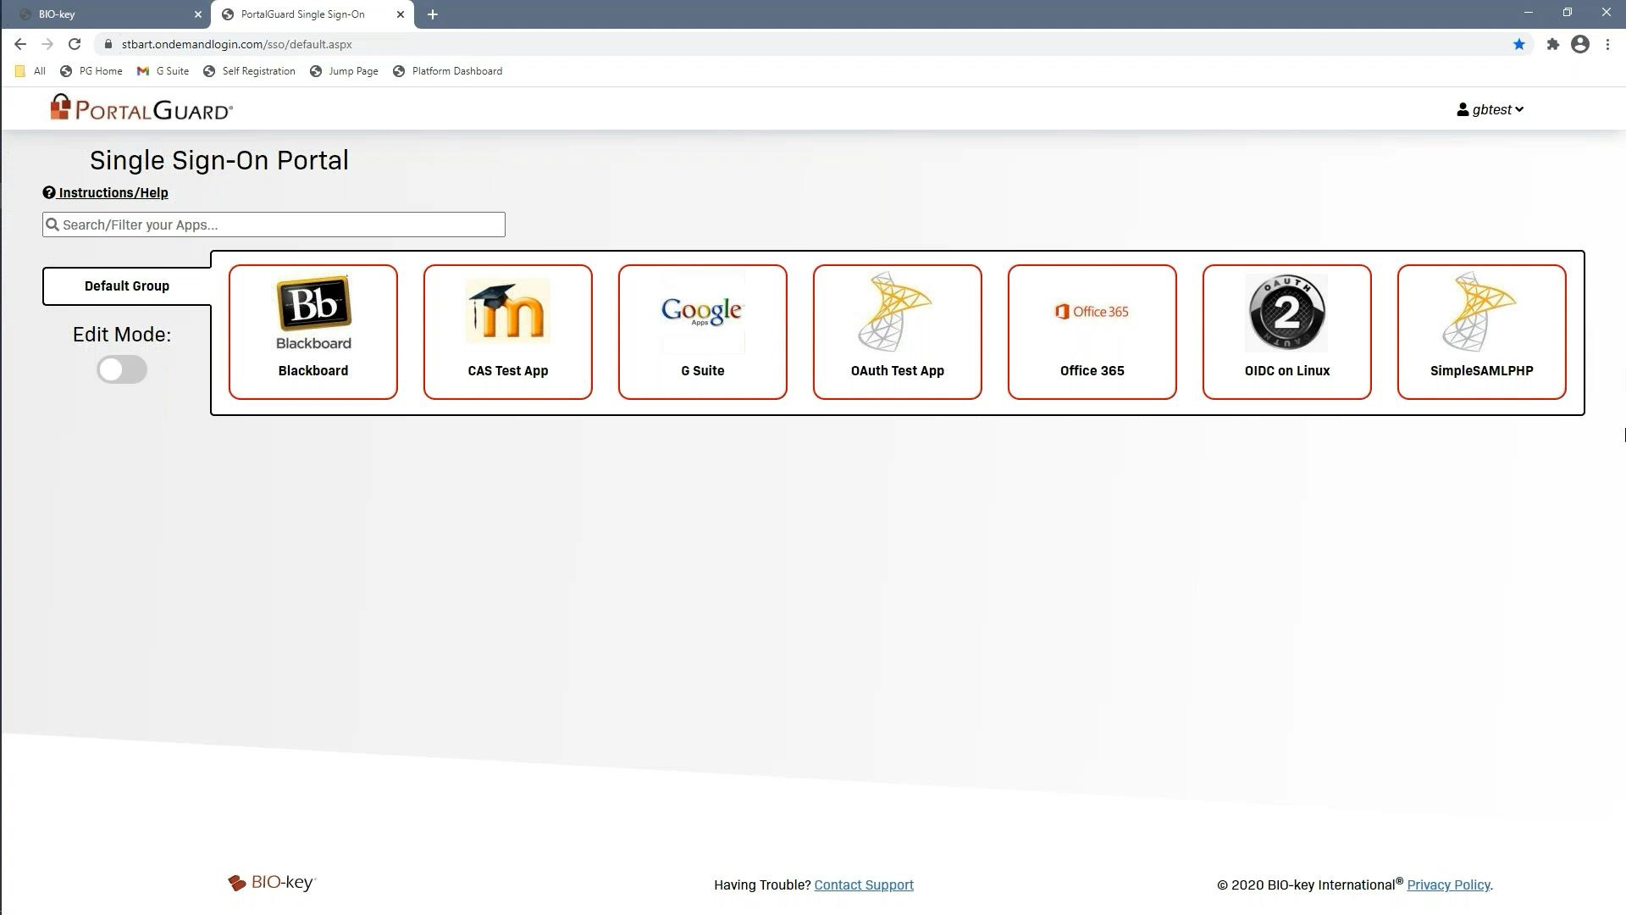
Task: Click the Search/Filter your Apps field
Action: point(273,224)
